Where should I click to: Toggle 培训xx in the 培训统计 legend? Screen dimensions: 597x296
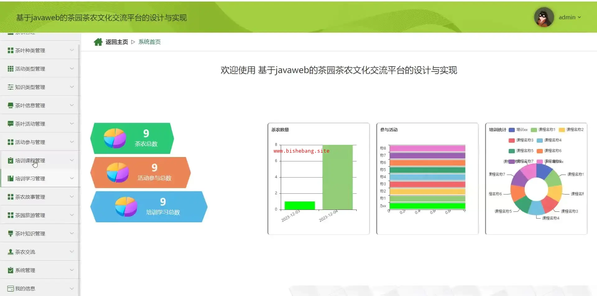(x=518, y=130)
